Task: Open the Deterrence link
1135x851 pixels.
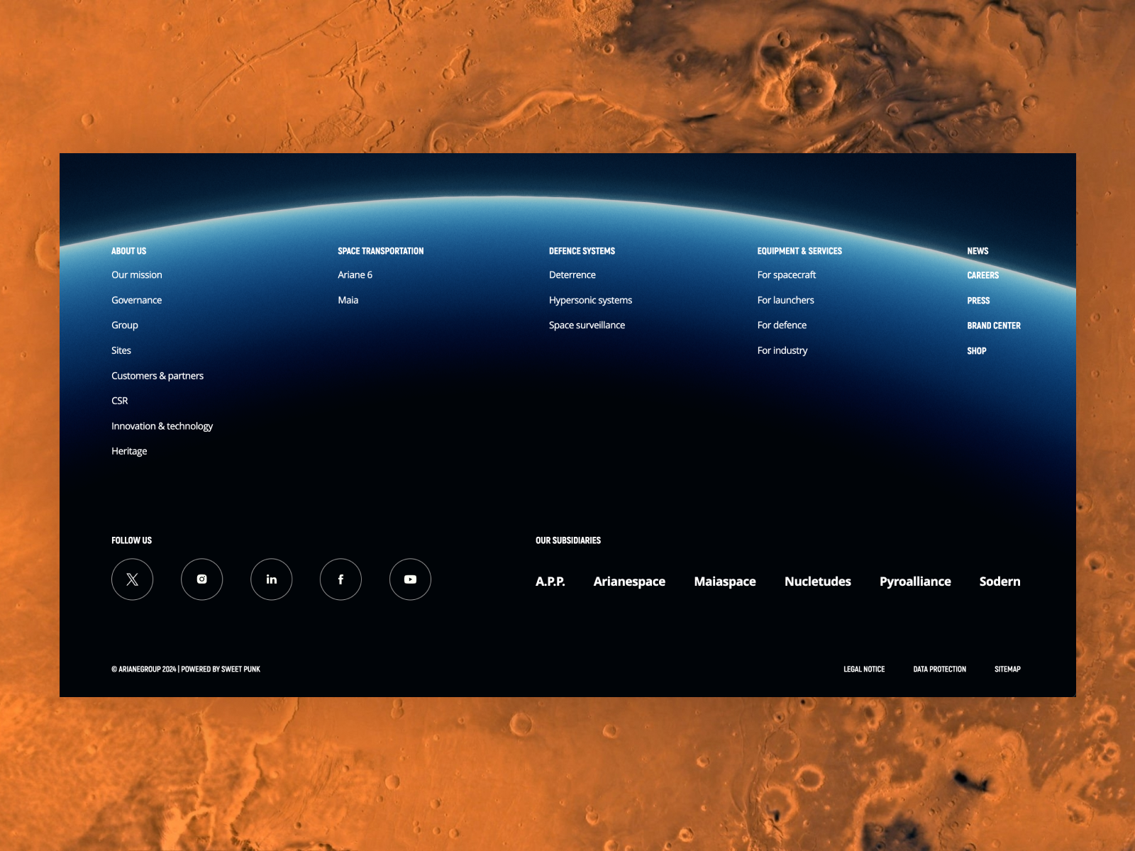Action: (x=572, y=275)
